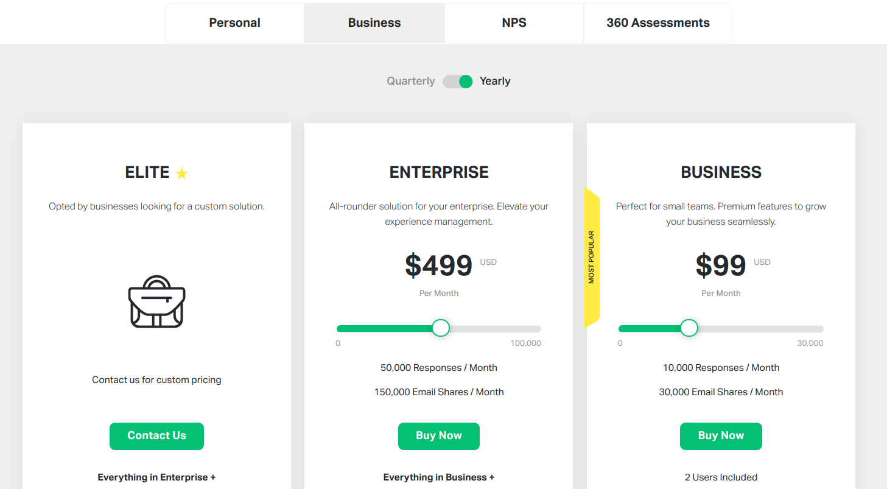Click the yellow star next to ELITE

pos(181,174)
